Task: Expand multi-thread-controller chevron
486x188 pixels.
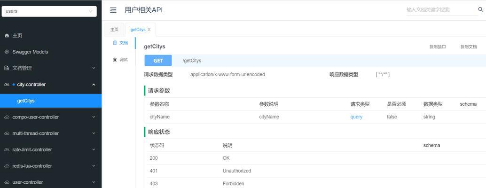Action: pos(94,133)
